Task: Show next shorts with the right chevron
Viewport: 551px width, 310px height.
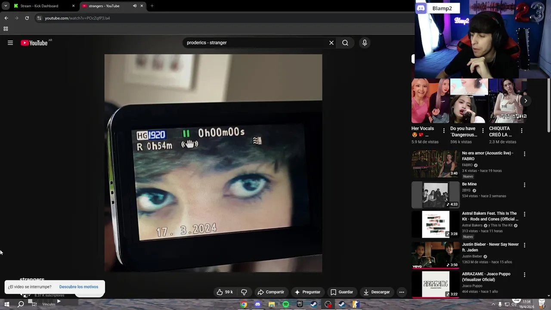Action: pyautogui.click(x=526, y=101)
